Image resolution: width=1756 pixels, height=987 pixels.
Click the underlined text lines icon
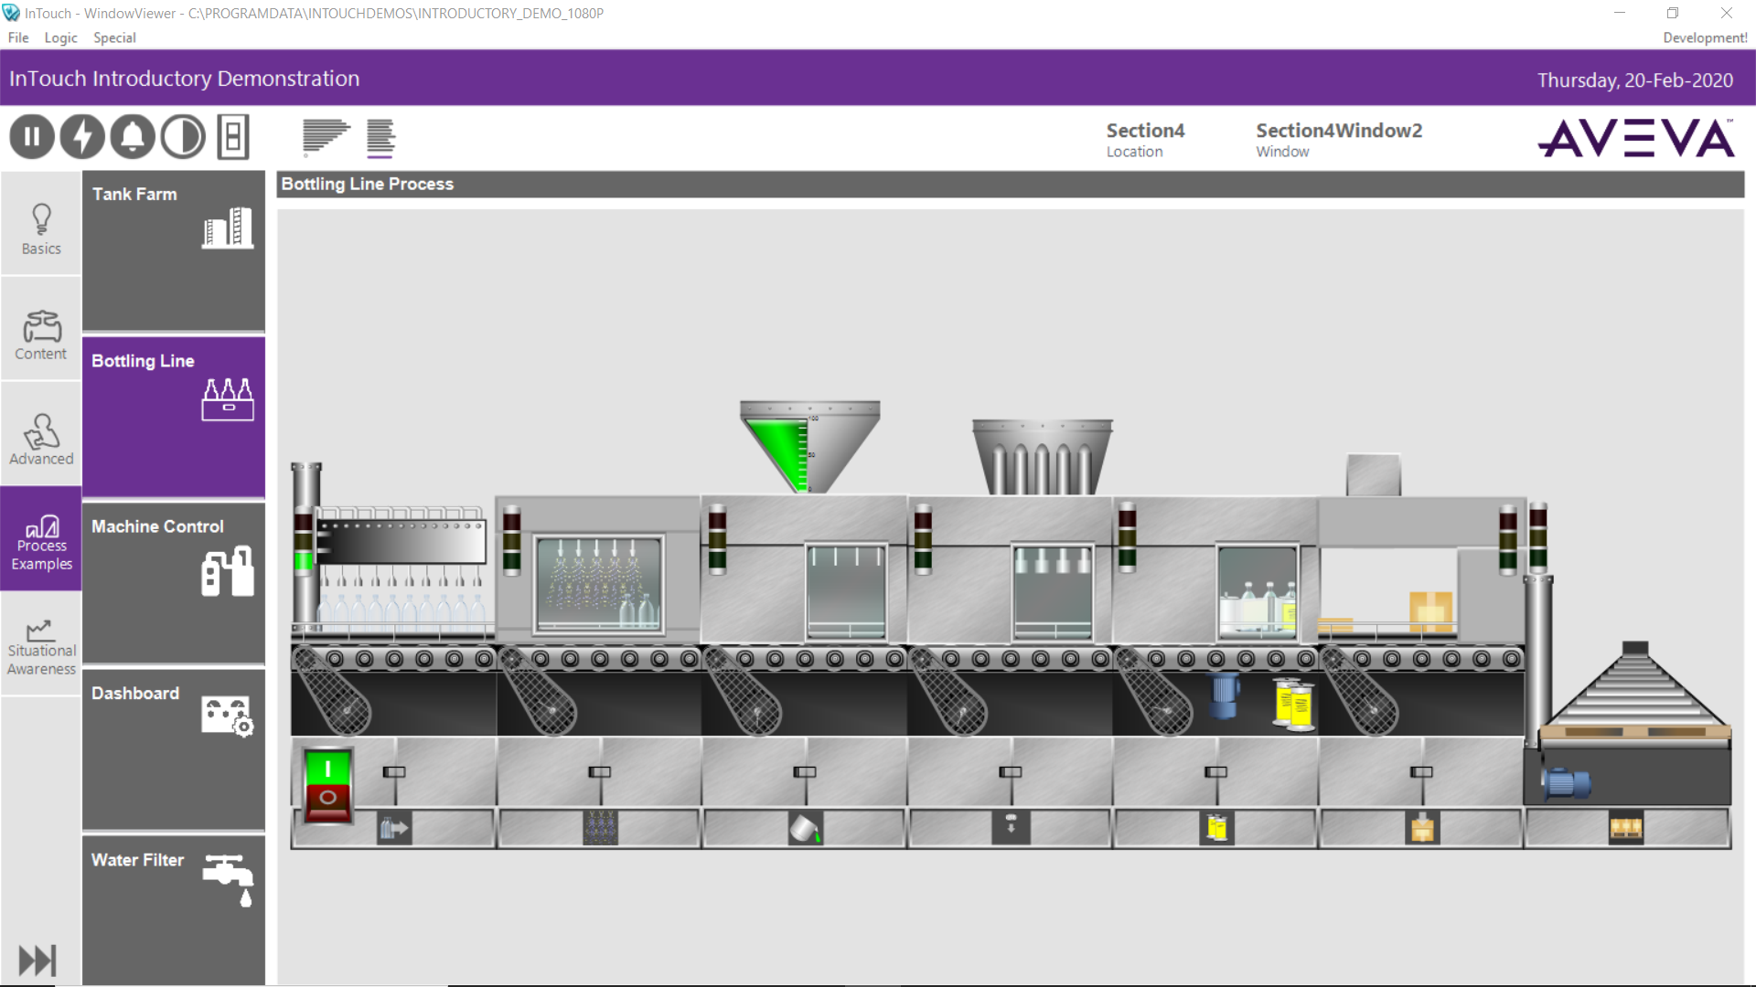point(380,137)
